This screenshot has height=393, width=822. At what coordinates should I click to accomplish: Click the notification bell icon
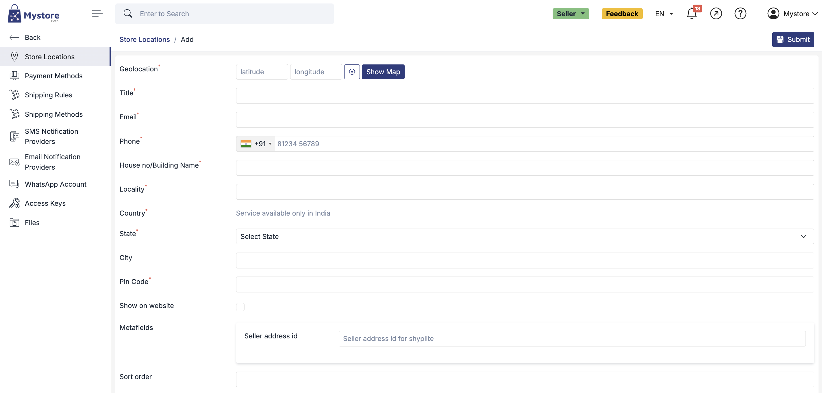[691, 14]
